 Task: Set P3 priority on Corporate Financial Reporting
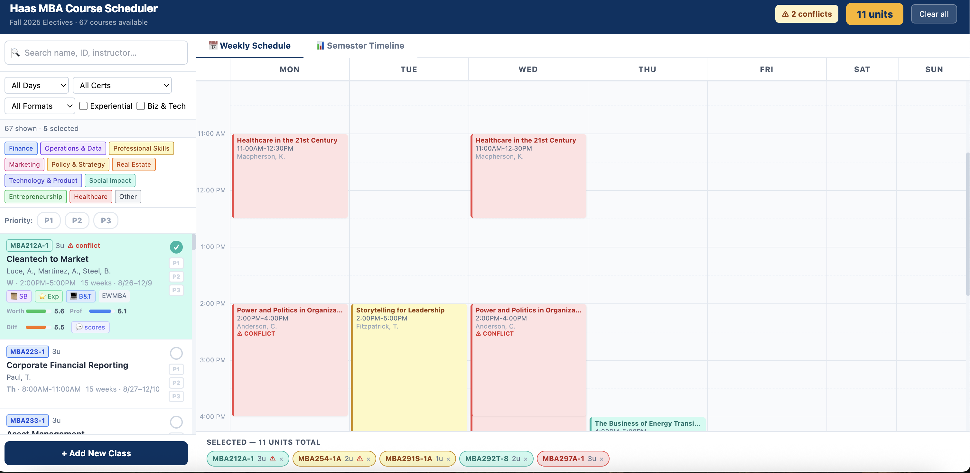pyautogui.click(x=176, y=396)
